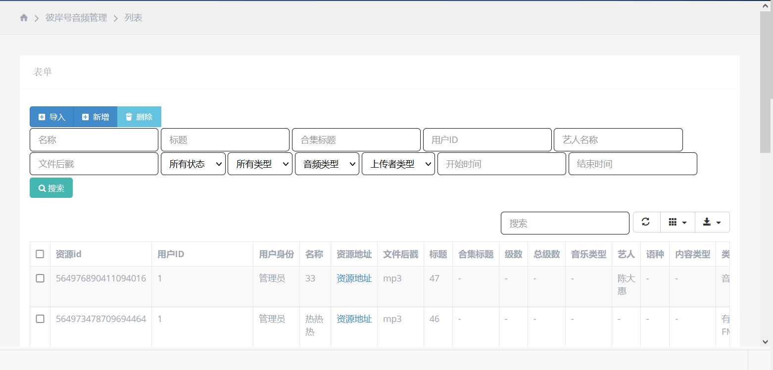773x370 pixels.
Task: Focus the table 搜索 search box
Action: tap(565, 223)
